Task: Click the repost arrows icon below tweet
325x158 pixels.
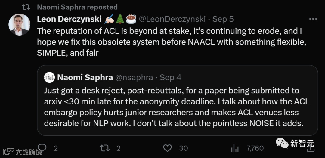Action: [x=105, y=148]
